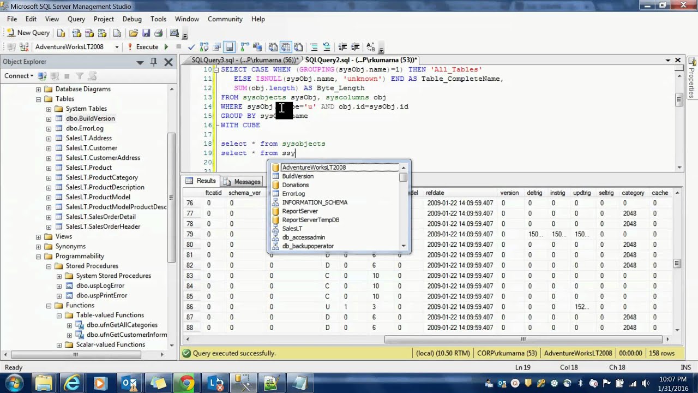Viewport: 698px width, 393px height.
Task: Collapse the Programmability node
Action: point(38,256)
